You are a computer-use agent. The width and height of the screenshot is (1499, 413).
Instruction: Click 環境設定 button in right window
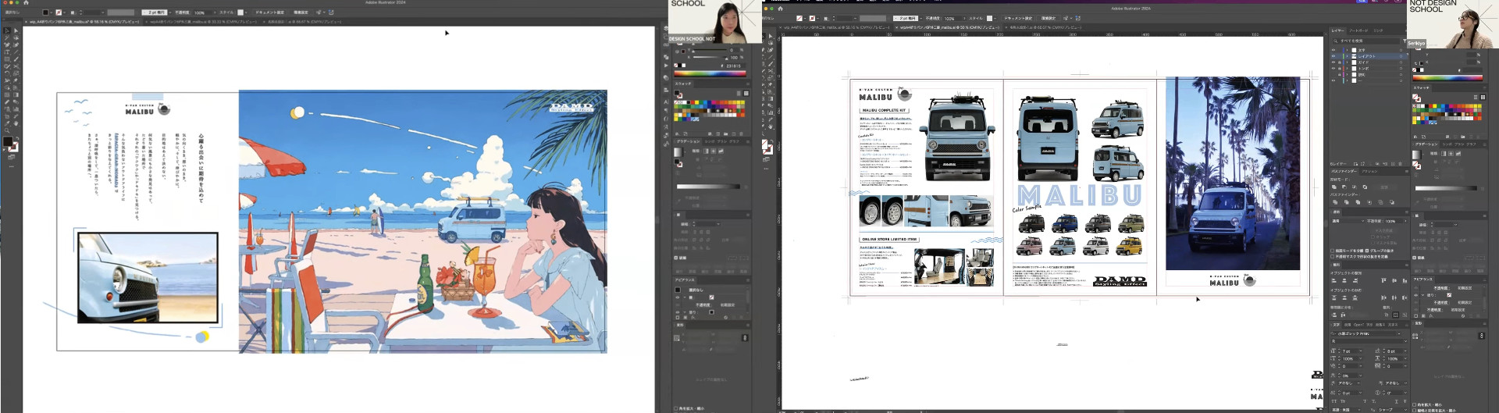pos(1049,18)
